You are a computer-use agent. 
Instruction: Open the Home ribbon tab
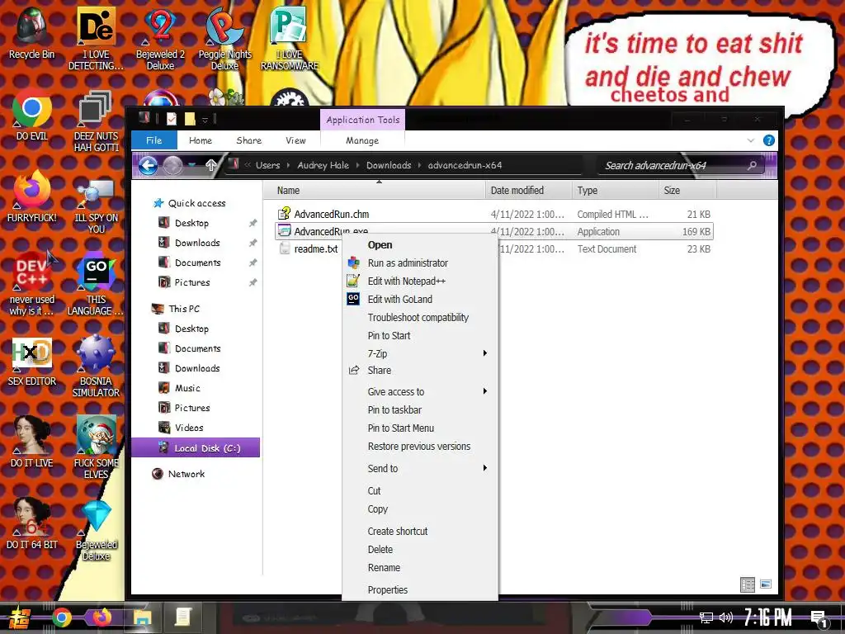point(201,140)
